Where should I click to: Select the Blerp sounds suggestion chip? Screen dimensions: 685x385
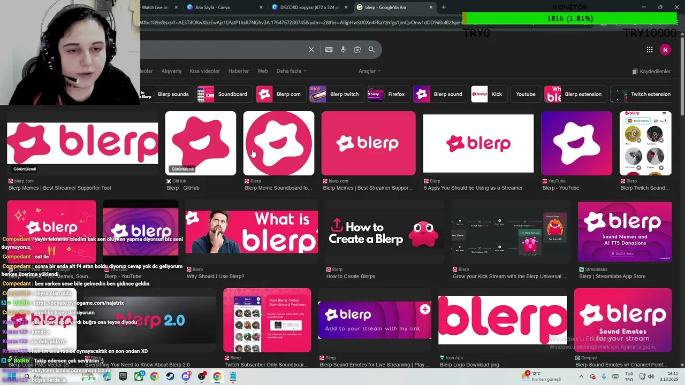pyautogui.click(x=167, y=94)
